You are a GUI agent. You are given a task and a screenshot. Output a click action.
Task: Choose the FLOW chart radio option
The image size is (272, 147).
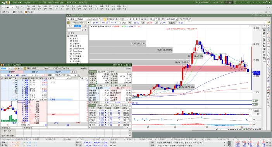[x=71, y=54]
